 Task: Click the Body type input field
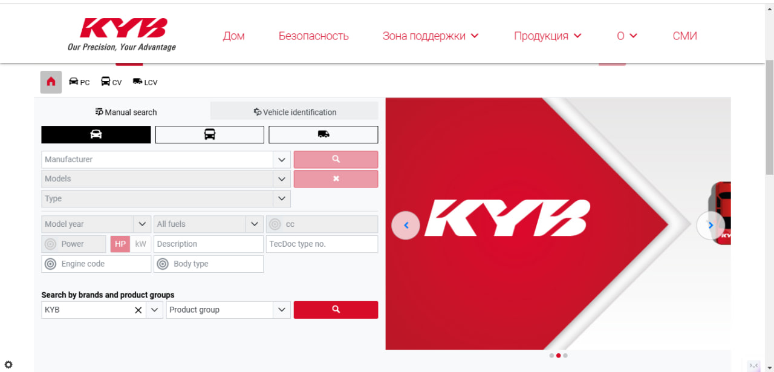pos(209,264)
